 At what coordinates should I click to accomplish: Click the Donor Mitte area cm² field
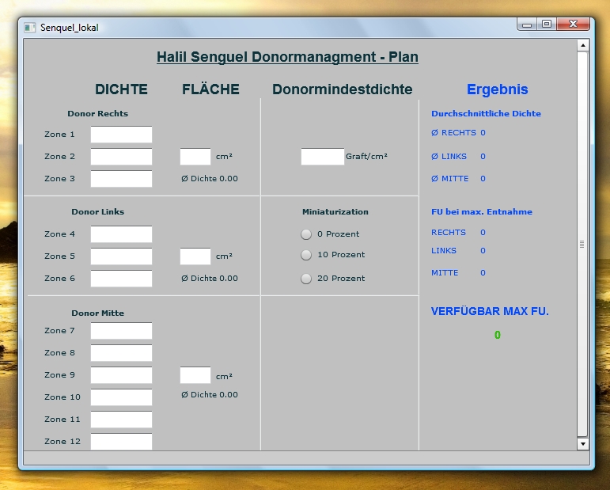195,375
